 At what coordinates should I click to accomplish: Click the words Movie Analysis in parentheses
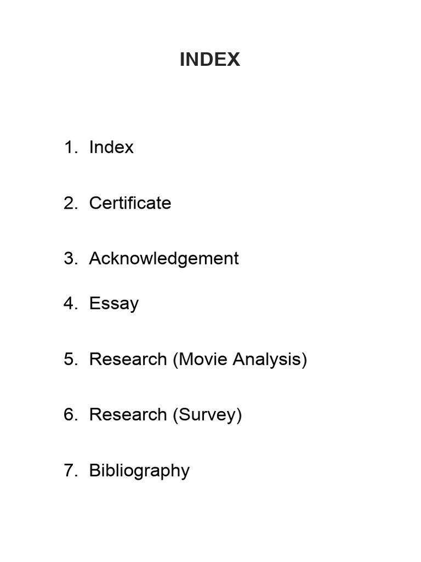243,359
